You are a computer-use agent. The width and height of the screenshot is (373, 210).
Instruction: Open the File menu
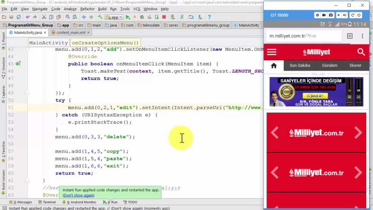click(x=4, y=9)
